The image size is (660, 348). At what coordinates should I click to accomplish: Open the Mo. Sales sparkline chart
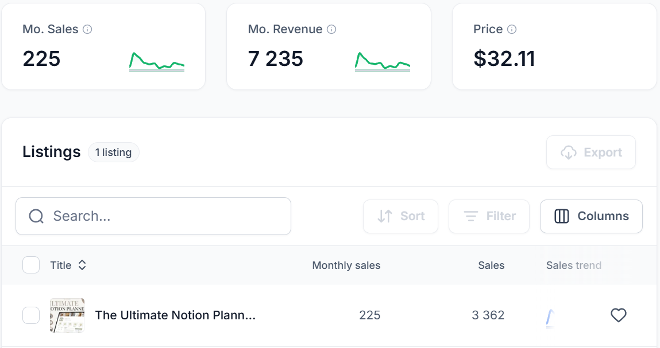tap(157, 61)
